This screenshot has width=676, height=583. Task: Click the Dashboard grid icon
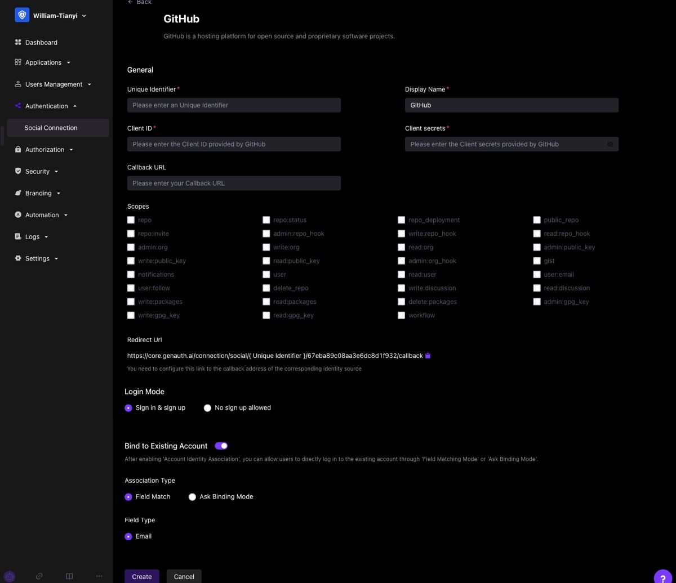tap(18, 42)
